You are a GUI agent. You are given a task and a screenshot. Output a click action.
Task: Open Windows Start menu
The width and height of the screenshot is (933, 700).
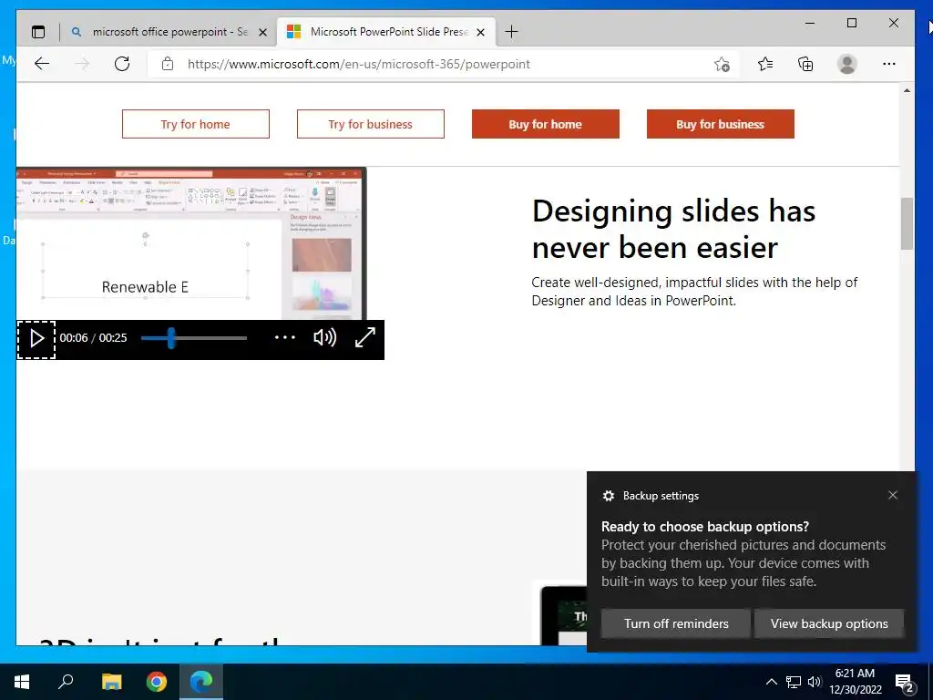[x=22, y=682]
